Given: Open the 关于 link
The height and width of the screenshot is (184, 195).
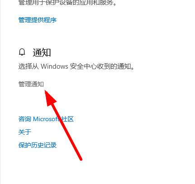Looking at the screenshot, I should point(25,132).
